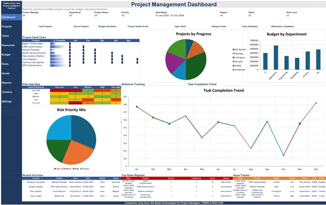
Task: Click progress bar for ERP Implementation Gantt row
Action: pyautogui.click(x=57, y=66)
